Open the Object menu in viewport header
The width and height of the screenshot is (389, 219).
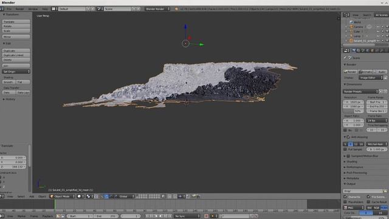[42, 196]
